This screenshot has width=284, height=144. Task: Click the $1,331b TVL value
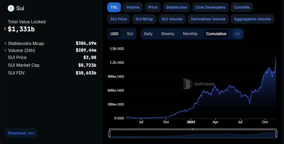coord(21,29)
